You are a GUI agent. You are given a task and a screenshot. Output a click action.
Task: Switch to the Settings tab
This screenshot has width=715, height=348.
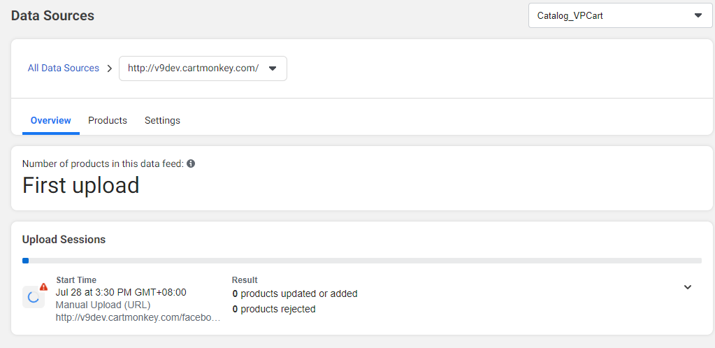point(162,120)
